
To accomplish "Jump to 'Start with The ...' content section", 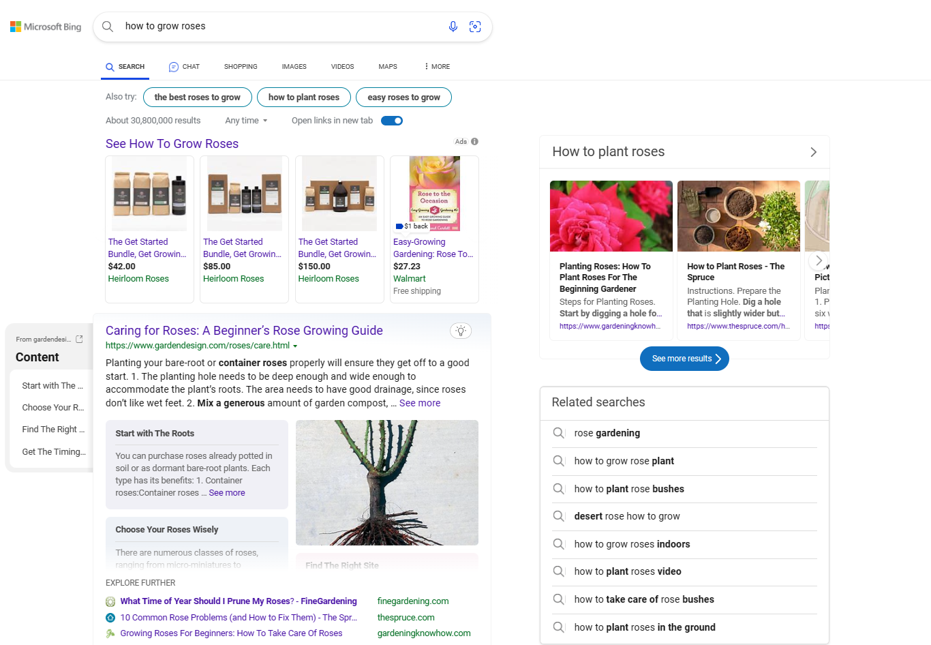I will click(x=52, y=386).
